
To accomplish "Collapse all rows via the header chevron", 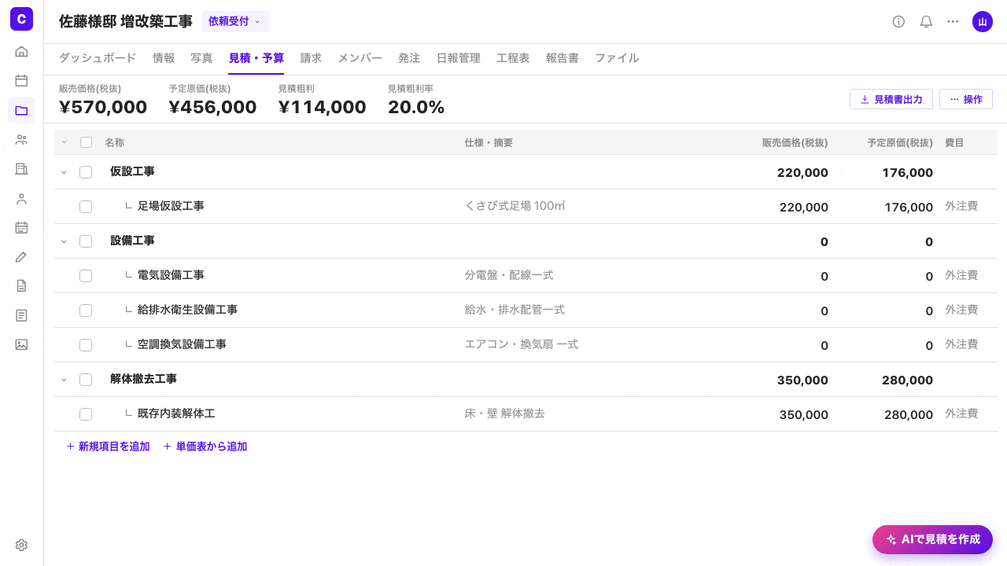I will (65, 142).
